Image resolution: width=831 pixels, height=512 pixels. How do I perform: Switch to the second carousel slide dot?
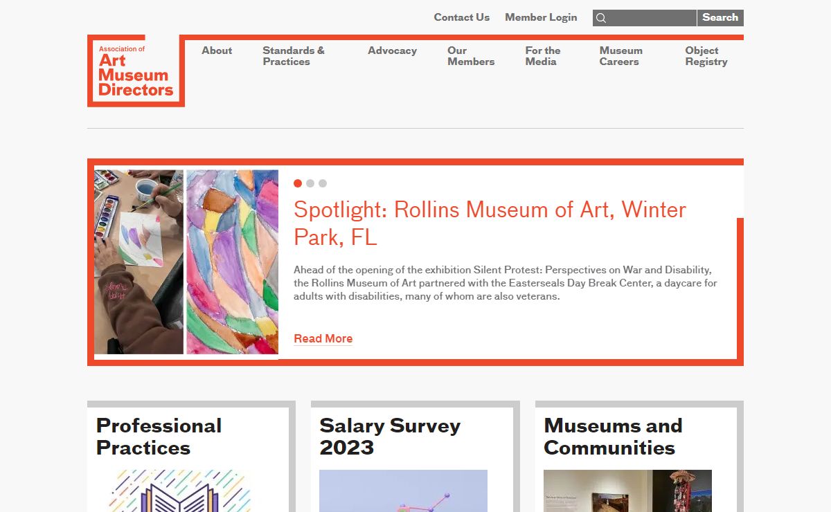[x=310, y=183]
